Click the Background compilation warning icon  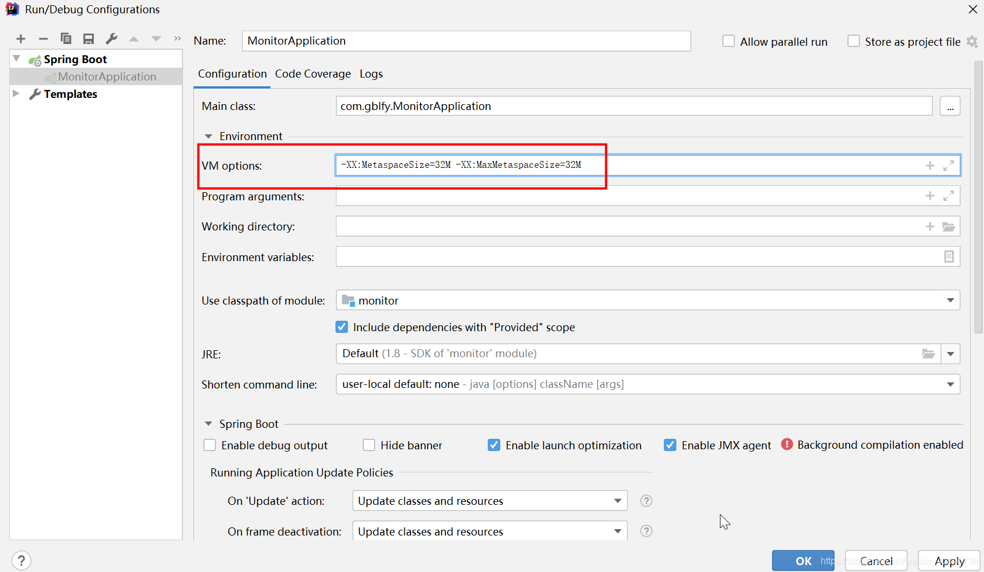[787, 444]
